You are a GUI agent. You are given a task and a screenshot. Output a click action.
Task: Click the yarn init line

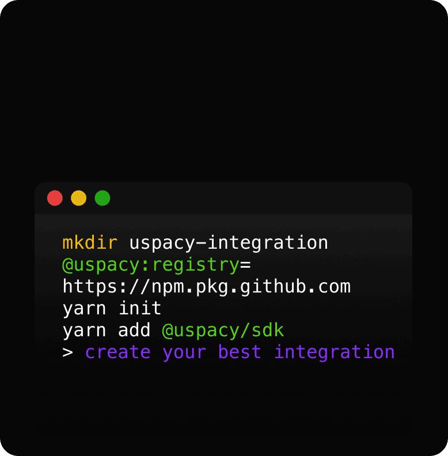(x=112, y=309)
